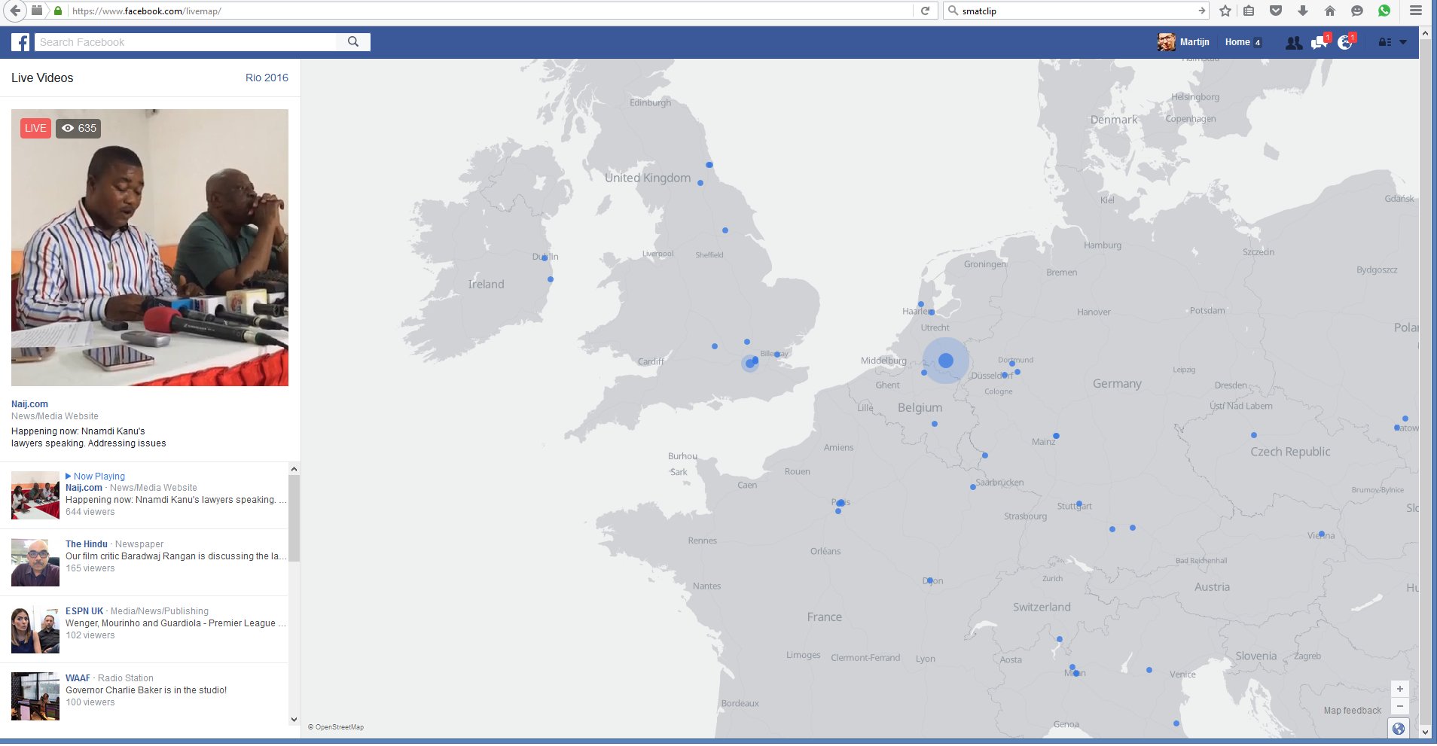Viewport: 1437px width, 746px height.
Task: Click in the Search Facebook field
Action: pos(187,42)
